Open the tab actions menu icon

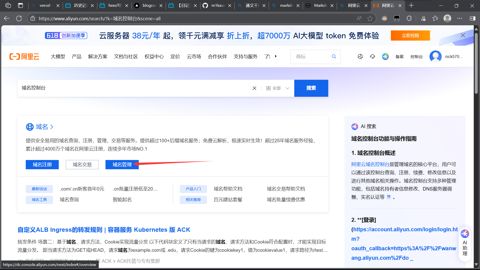(20, 5)
